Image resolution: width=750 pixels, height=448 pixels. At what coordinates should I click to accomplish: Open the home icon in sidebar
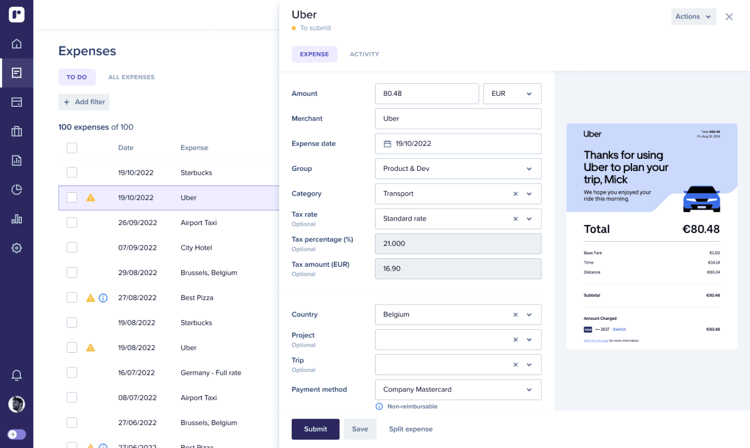pyautogui.click(x=16, y=44)
